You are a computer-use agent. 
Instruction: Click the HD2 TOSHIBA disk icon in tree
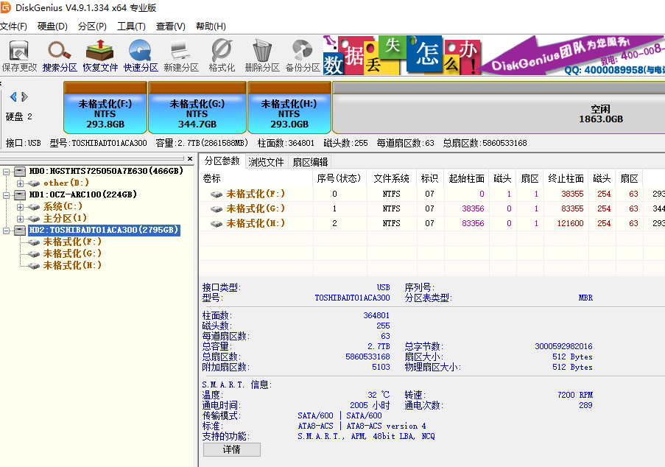tap(19, 231)
